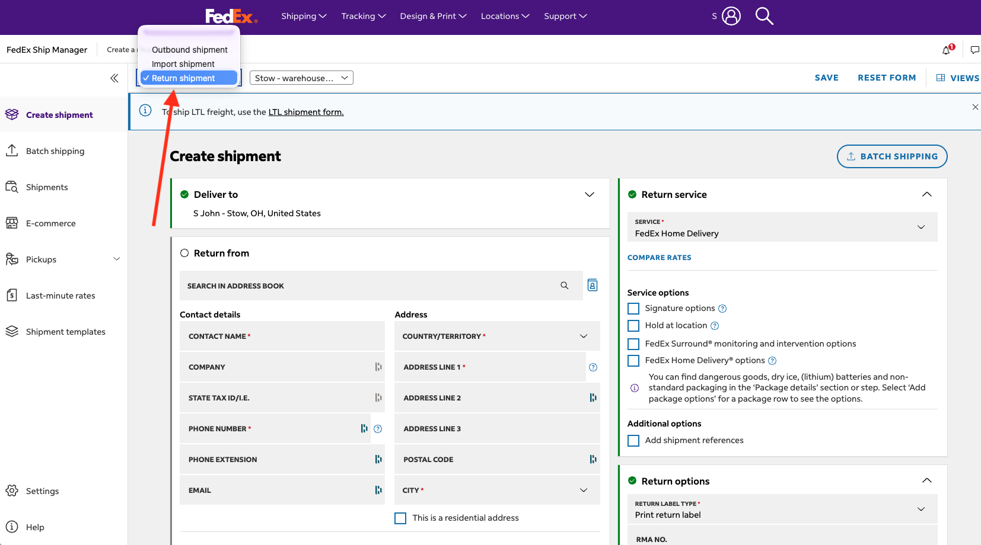The height and width of the screenshot is (545, 981).
Task: Open the LTL shipment form link
Action: (x=306, y=112)
